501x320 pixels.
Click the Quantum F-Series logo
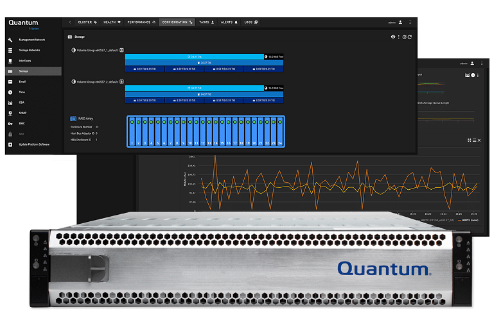coord(24,24)
